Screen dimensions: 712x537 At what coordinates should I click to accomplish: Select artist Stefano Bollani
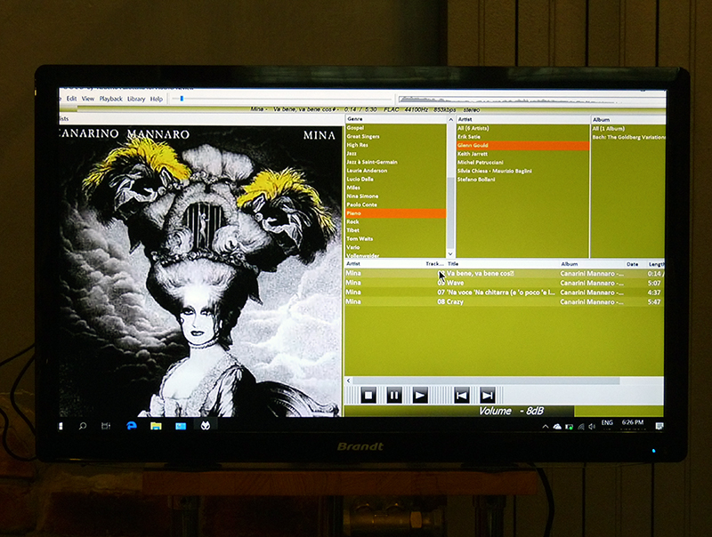(522, 180)
